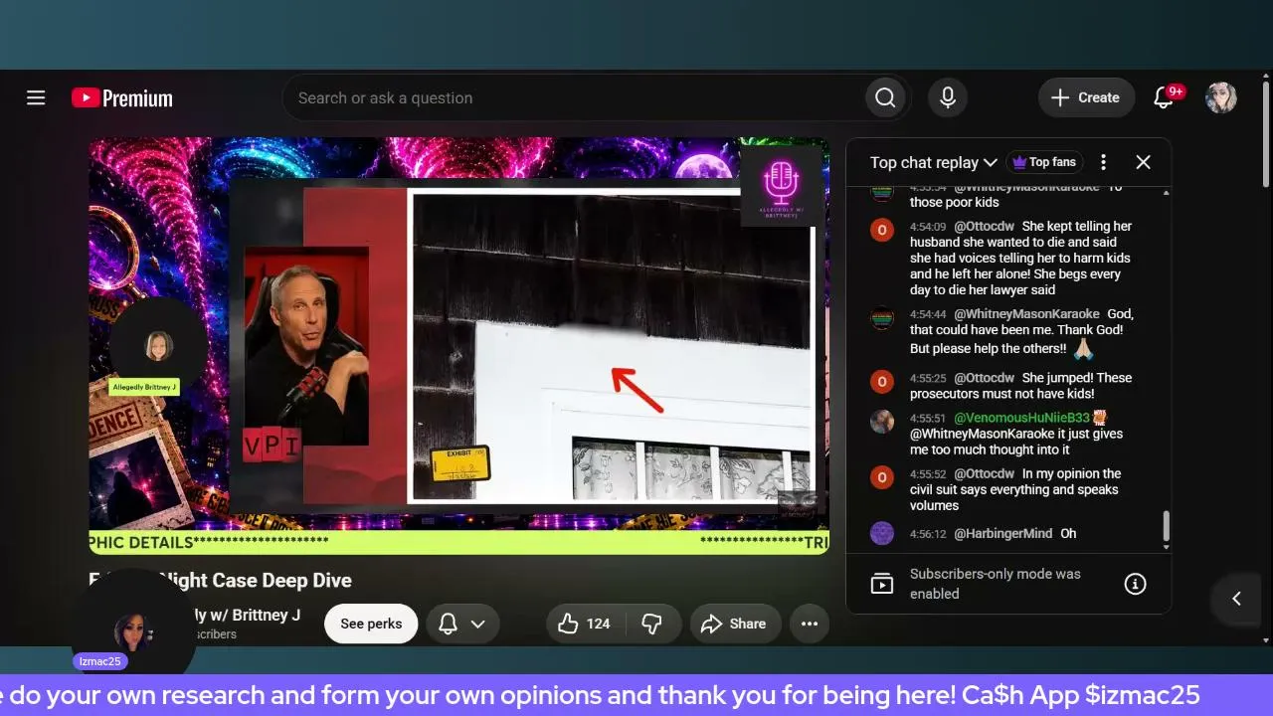The image size is (1273, 716).
Task: Open video more actions ellipsis
Action: (x=810, y=624)
